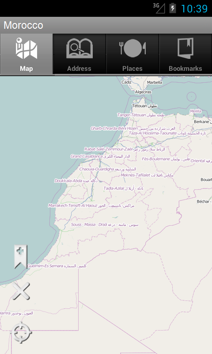Switch to the Map tab
The width and height of the screenshot is (212, 354).
(26, 54)
